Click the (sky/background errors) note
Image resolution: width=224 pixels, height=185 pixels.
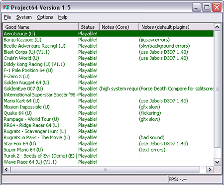pyautogui.click(x=164, y=46)
